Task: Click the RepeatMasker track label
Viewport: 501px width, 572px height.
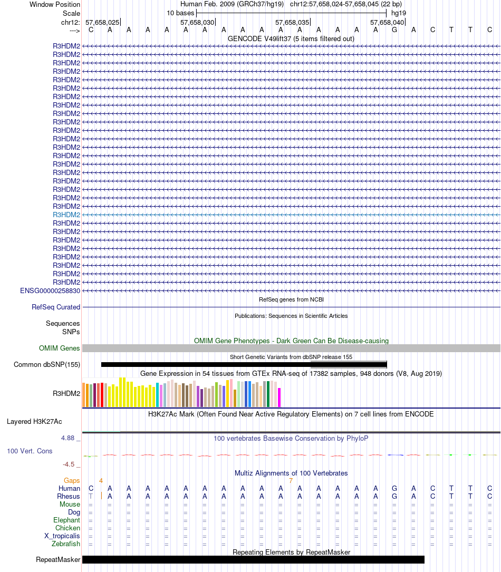Action: [58, 559]
